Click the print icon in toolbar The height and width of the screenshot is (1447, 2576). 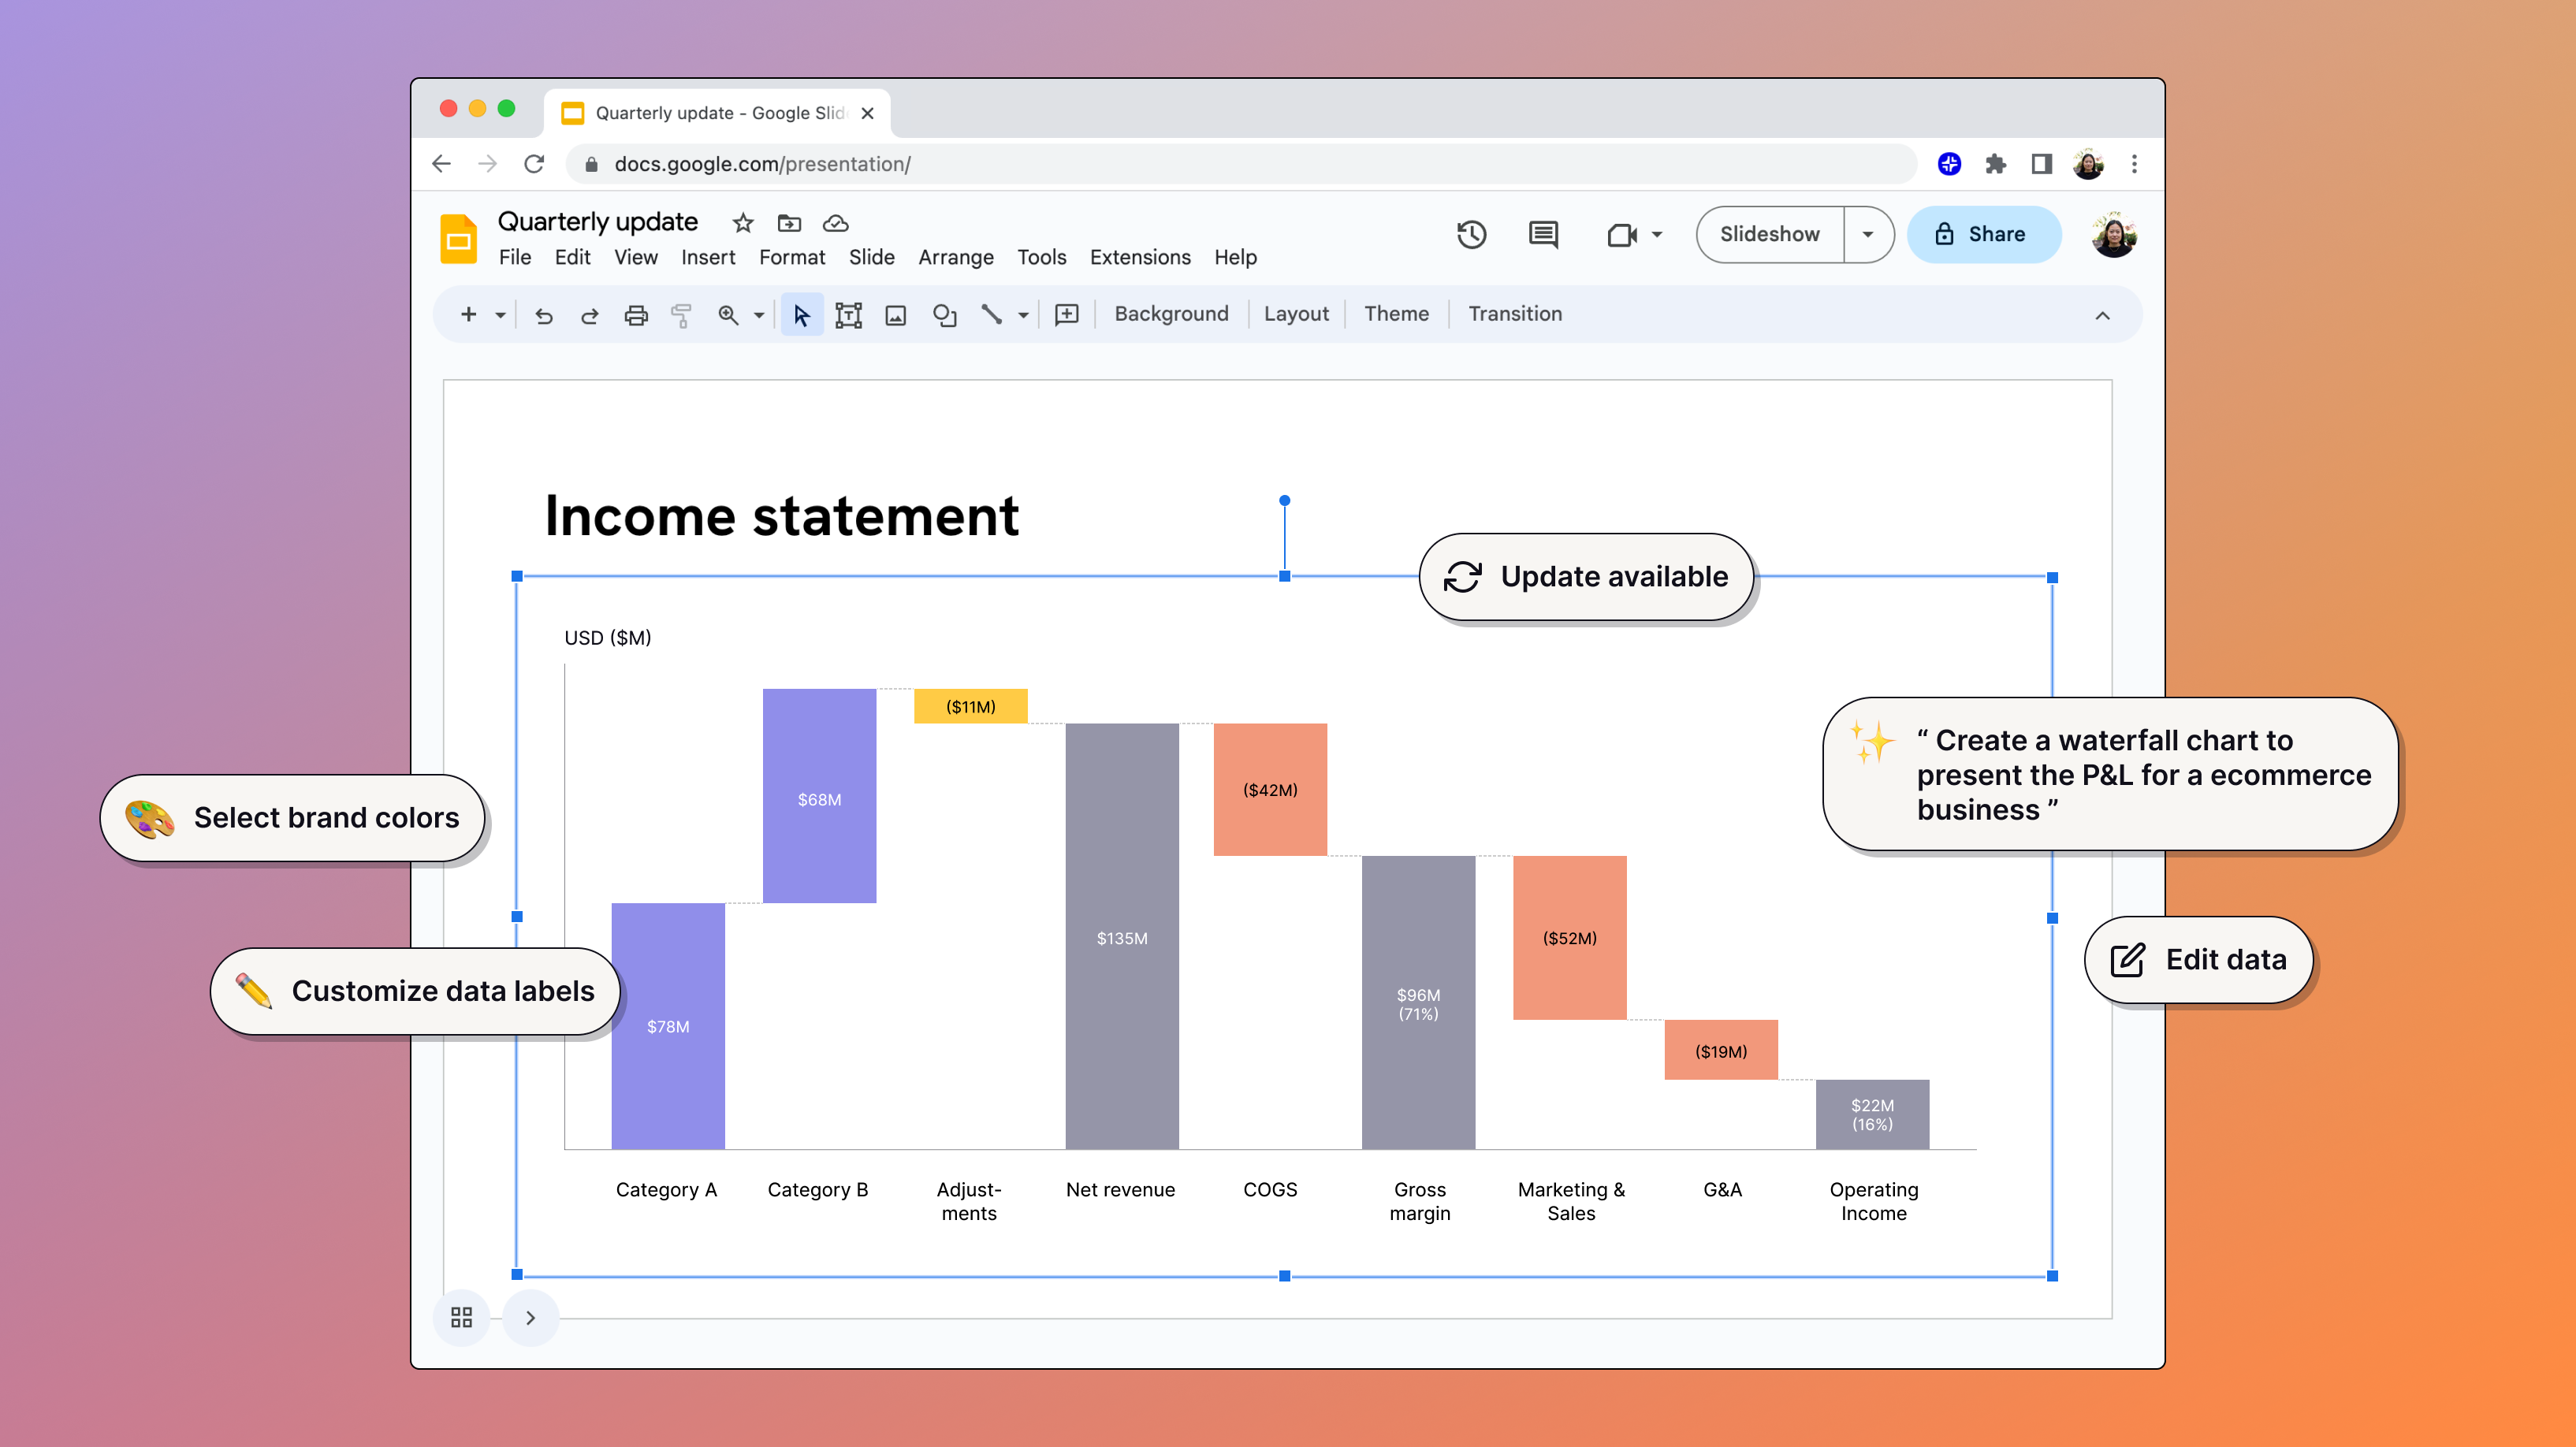click(636, 316)
